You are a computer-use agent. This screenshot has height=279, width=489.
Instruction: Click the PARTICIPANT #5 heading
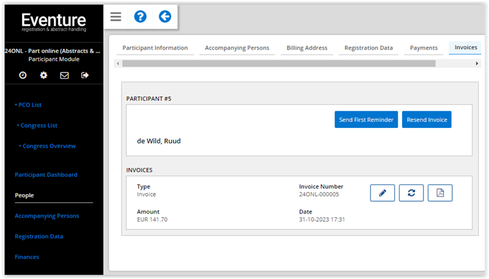pyautogui.click(x=149, y=99)
